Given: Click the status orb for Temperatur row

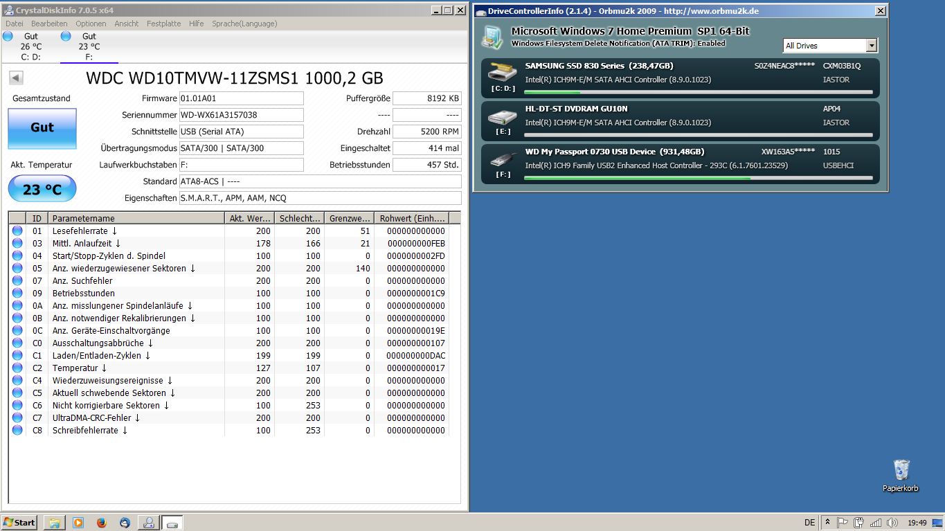Looking at the screenshot, I should 17,368.
